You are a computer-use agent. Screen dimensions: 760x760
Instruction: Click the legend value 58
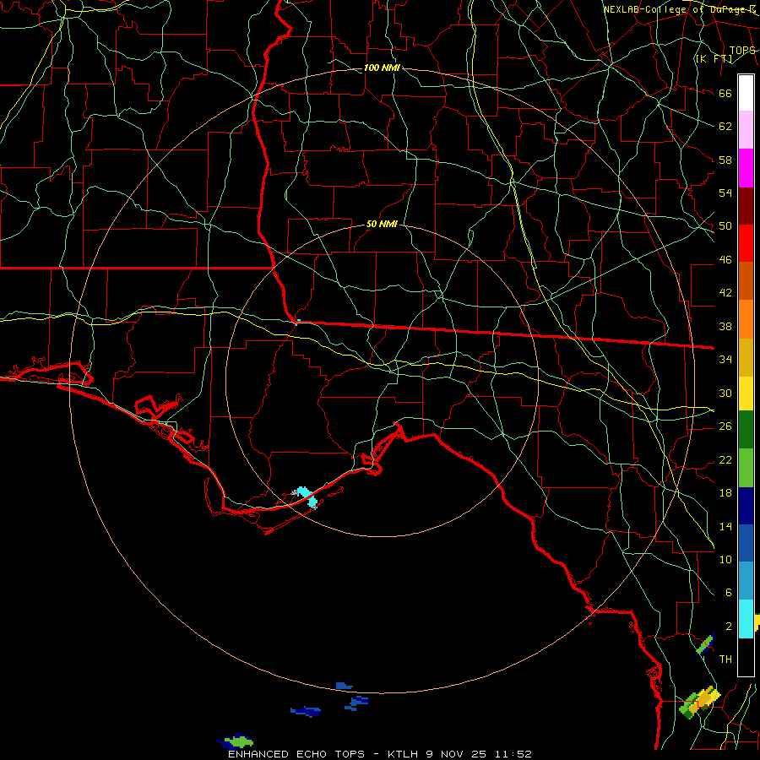(x=725, y=160)
